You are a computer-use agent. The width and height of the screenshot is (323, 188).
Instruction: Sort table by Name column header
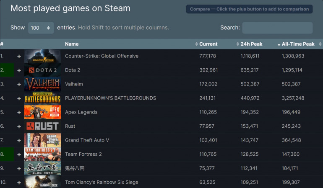click(x=72, y=44)
